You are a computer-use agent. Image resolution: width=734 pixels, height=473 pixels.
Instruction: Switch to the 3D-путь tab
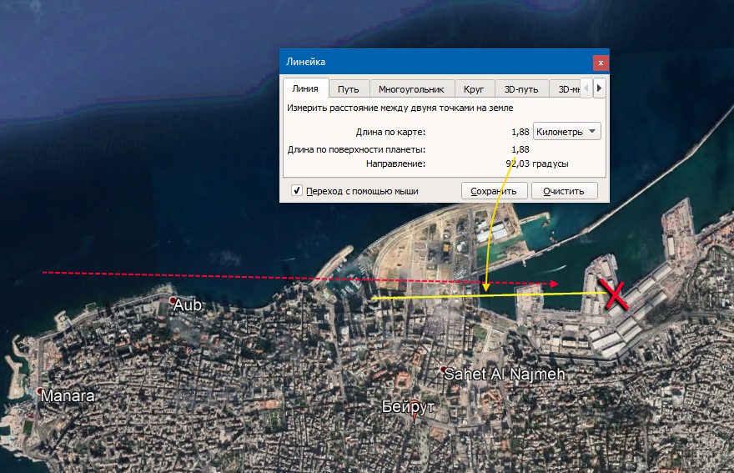pyautogui.click(x=521, y=89)
